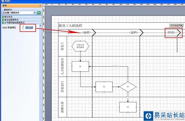Click the horizontal ruler above the canvas

coord(115,5)
